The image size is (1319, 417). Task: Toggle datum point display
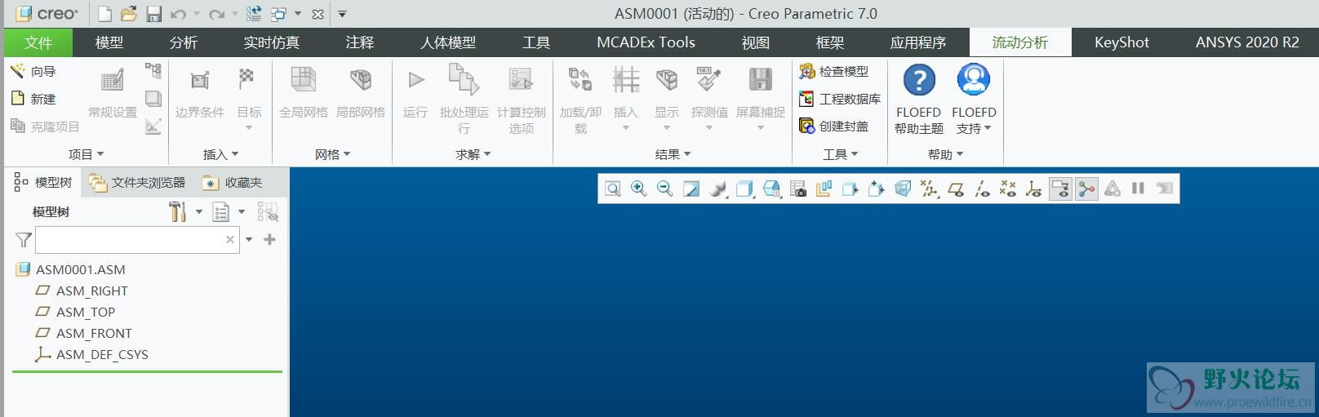(1008, 189)
